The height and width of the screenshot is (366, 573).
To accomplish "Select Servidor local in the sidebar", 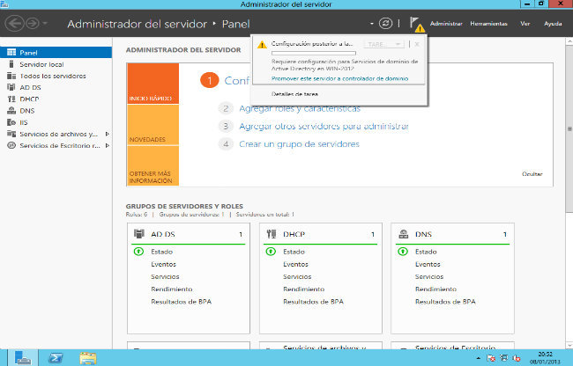I will [41, 65].
